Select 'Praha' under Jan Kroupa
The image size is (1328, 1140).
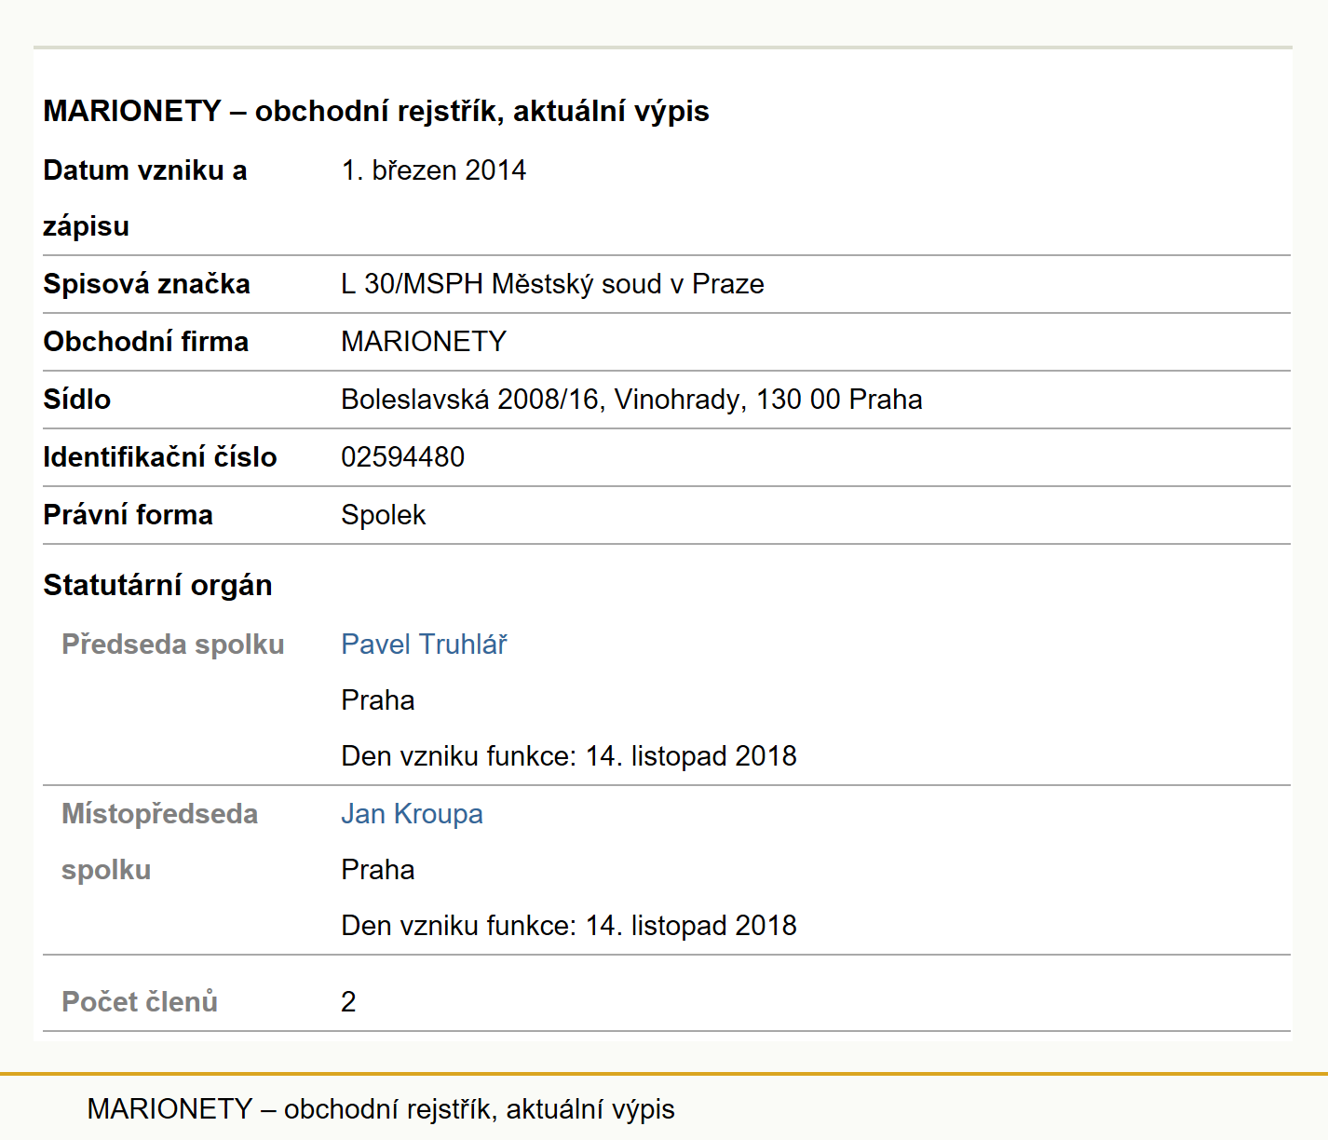(x=377, y=869)
